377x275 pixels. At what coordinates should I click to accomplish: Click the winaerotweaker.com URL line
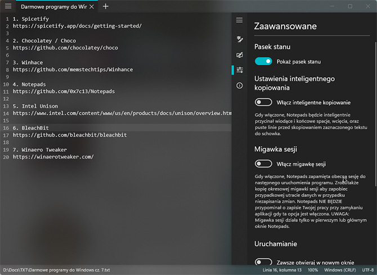click(x=53, y=157)
